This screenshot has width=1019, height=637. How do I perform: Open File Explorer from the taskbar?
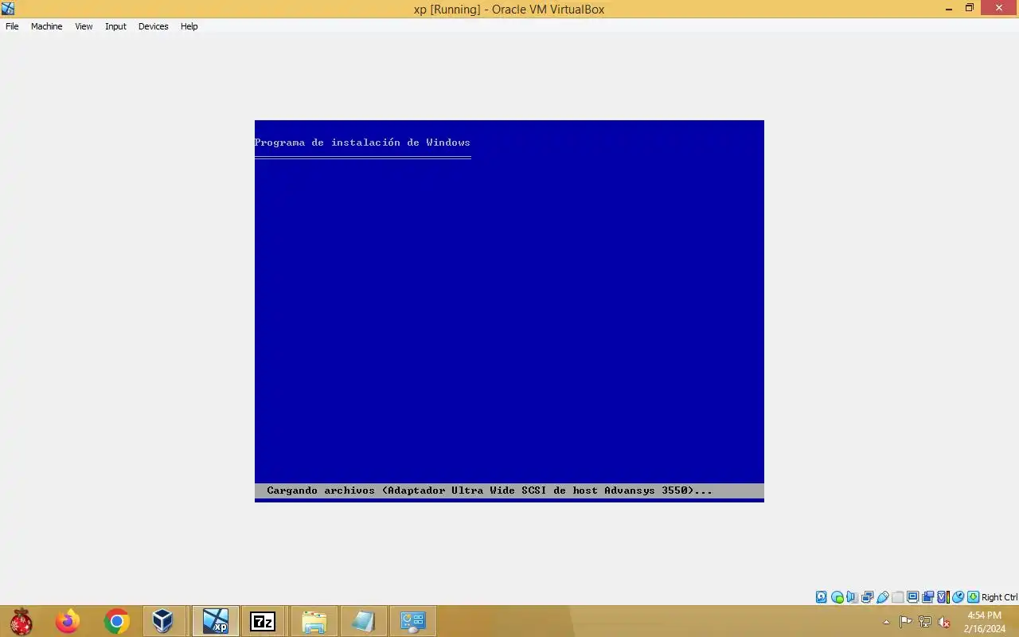pos(314,621)
